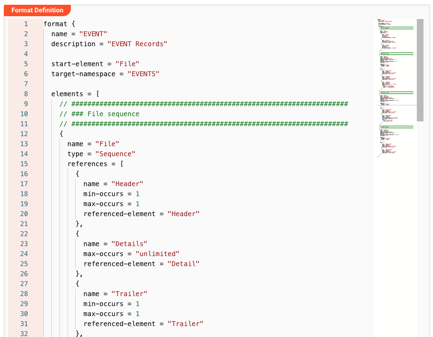433x337 pixels.
Task: Click line number 15 beside references
Action: pyautogui.click(x=24, y=164)
